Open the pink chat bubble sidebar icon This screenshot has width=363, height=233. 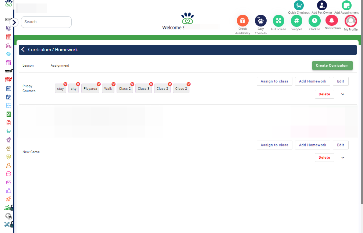[x=8, y=174]
